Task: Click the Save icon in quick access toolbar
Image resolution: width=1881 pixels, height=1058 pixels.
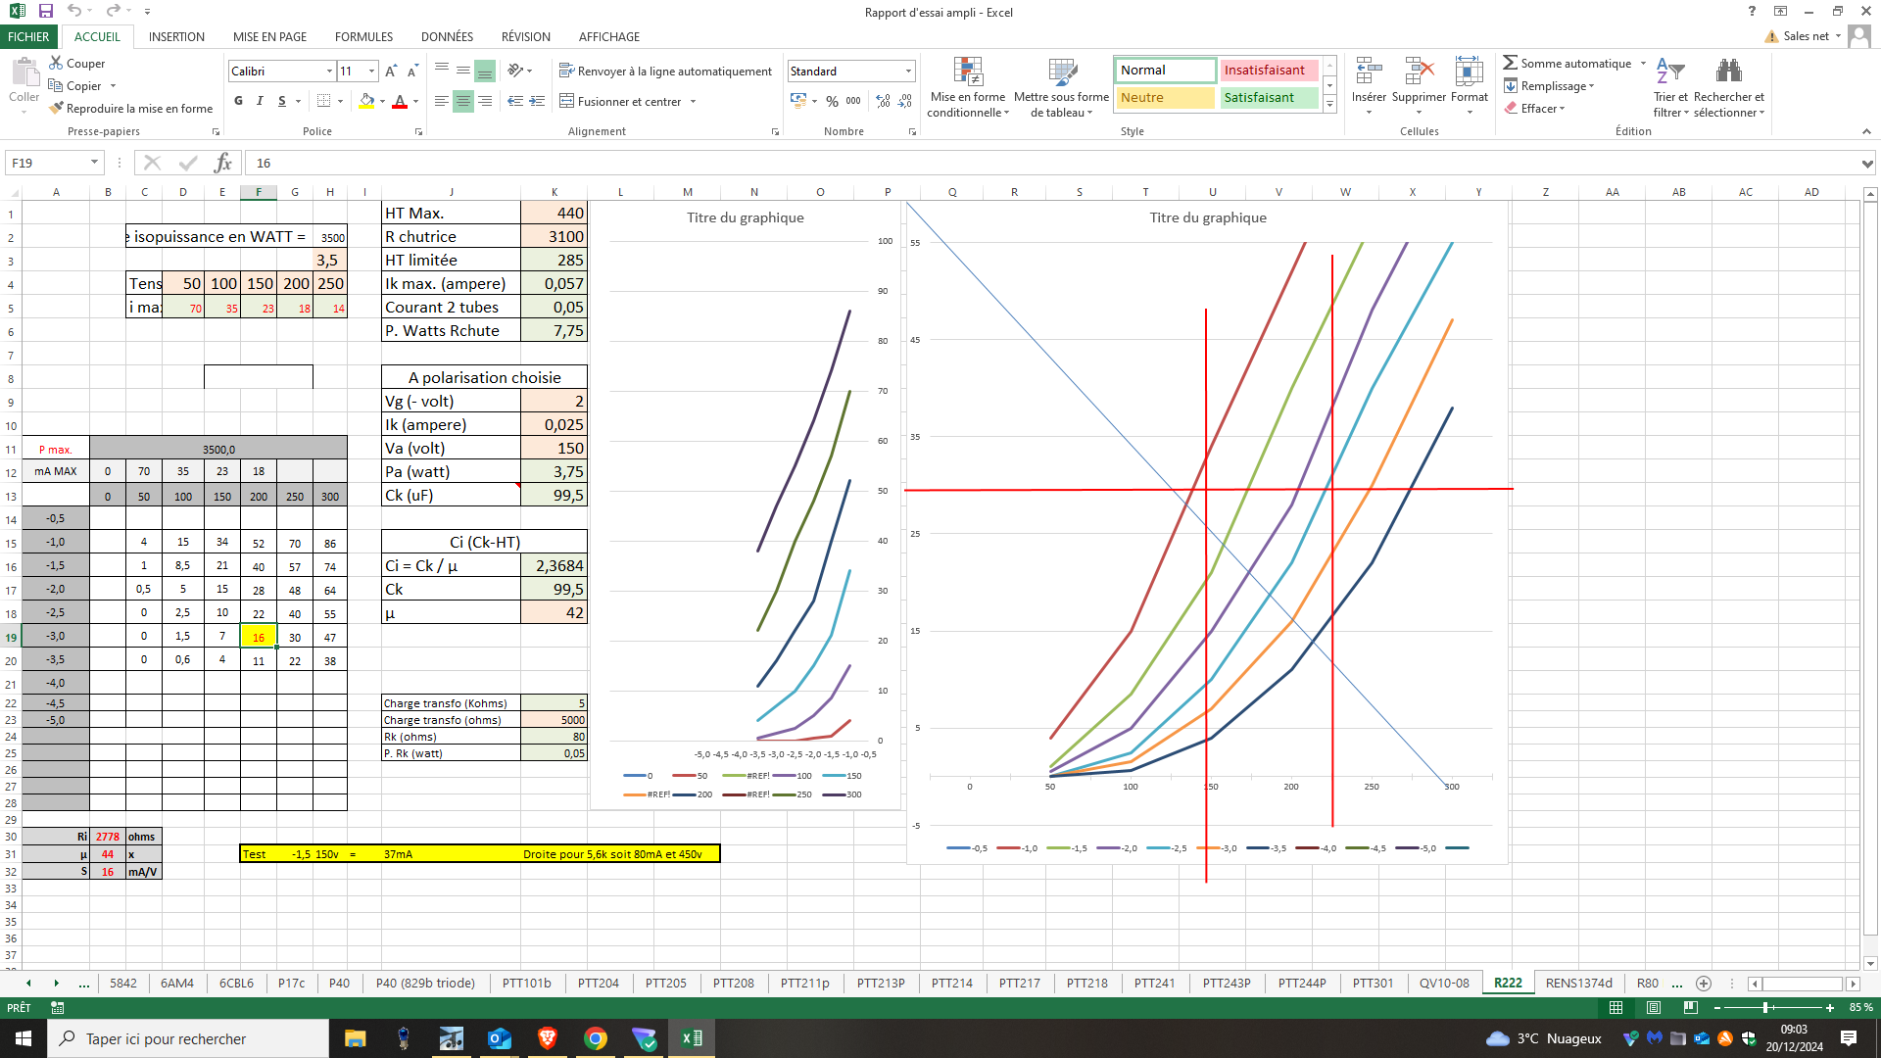Action: coord(46,11)
